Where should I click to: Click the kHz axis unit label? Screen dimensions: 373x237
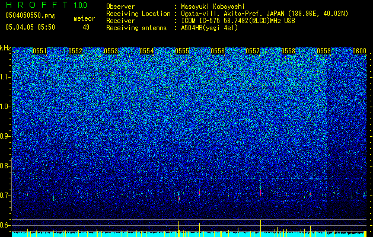[x=5, y=48]
